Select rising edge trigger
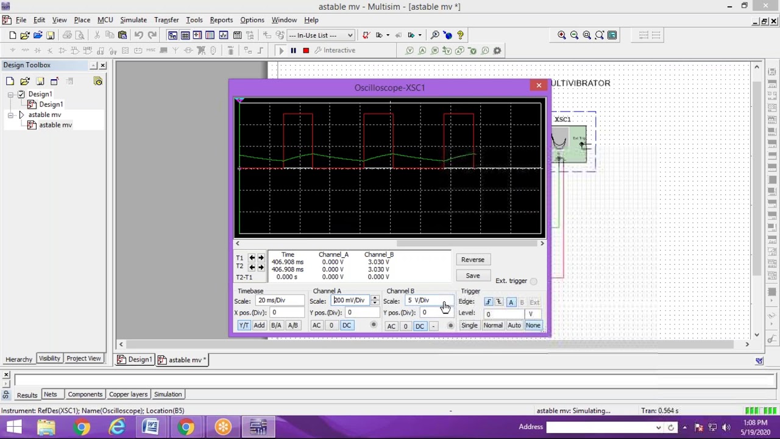The image size is (780, 439). [488, 302]
